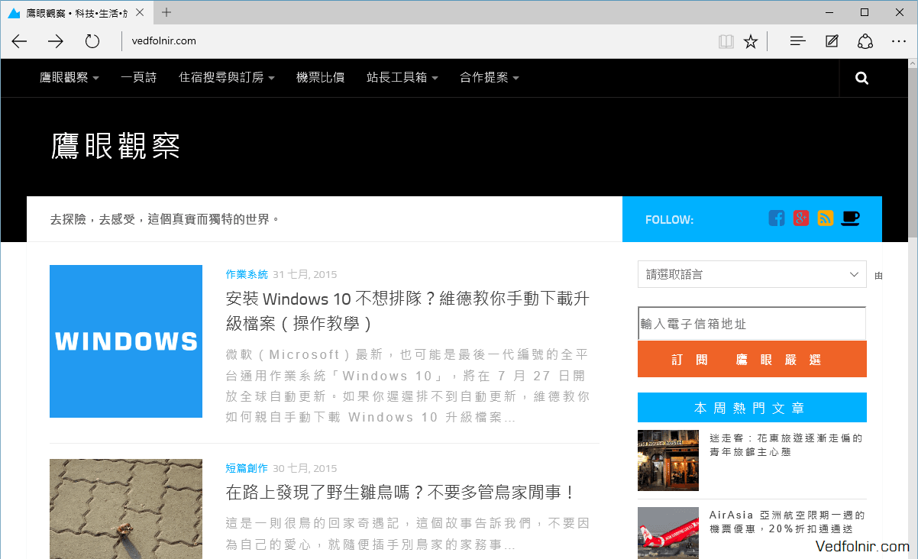Click the coffee cup follow icon

point(851,218)
